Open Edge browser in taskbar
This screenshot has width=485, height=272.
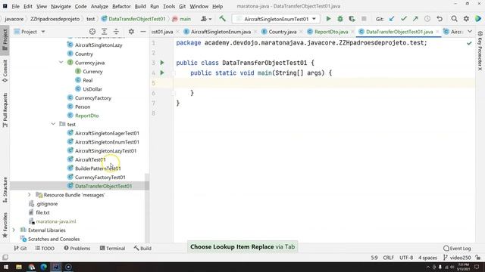point(44,267)
